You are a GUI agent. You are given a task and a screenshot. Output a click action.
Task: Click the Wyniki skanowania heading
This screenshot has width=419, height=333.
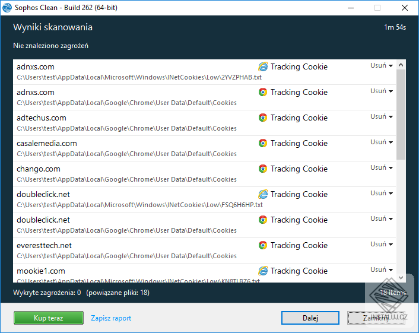pos(53,27)
